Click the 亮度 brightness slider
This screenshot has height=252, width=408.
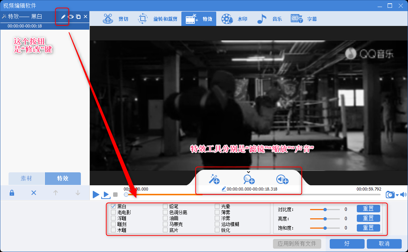[325, 219]
